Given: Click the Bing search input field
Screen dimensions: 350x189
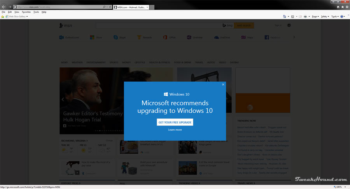Looking at the screenshot, I should tap(159, 25).
